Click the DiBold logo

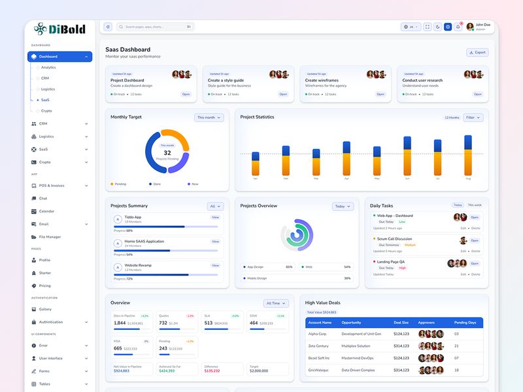(x=59, y=29)
